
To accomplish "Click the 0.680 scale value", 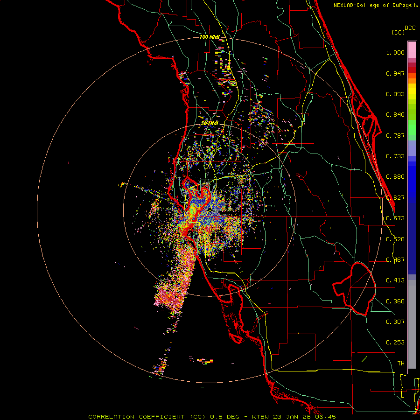I will (x=395, y=177).
